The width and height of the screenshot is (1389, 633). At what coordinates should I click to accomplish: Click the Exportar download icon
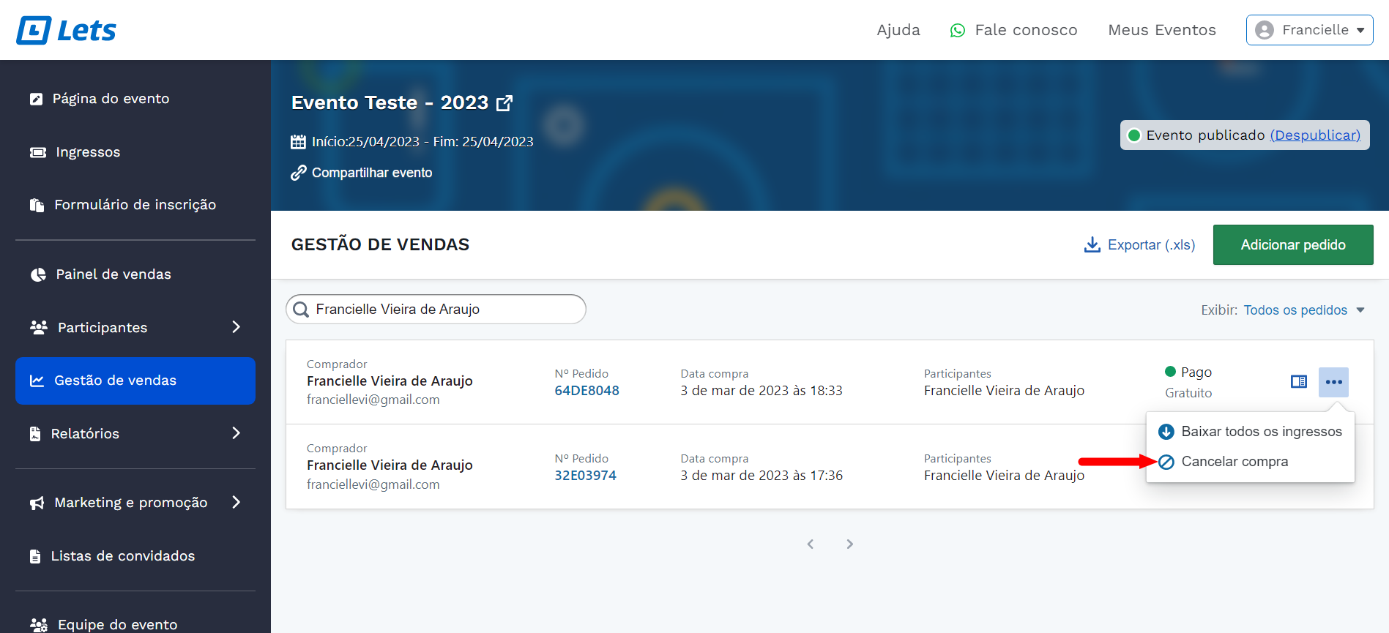tap(1092, 244)
